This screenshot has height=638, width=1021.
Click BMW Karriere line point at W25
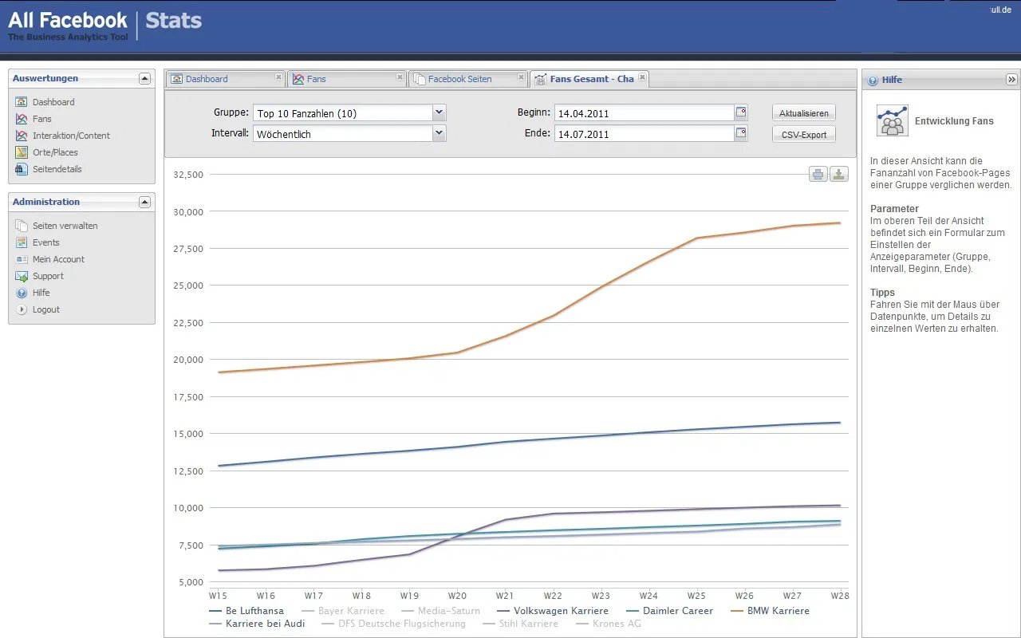(697, 238)
